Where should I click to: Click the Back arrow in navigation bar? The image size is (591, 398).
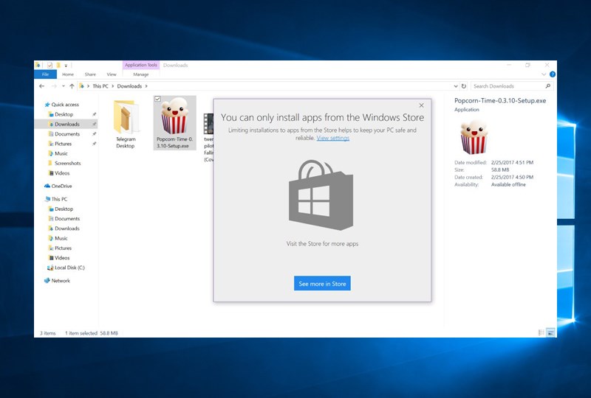click(42, 86)
